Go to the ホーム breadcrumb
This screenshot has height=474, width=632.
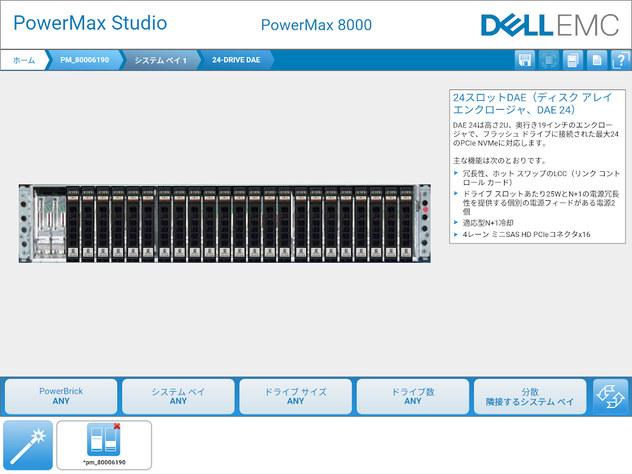[24, 60]
